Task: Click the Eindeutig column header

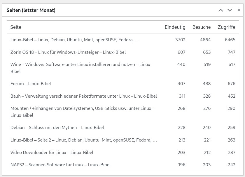Action: tap(175, 27)
